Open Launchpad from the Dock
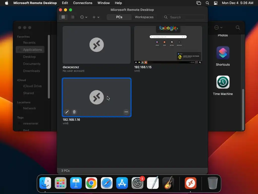Screen dimensions: 258x194 (x=60, y=183)
